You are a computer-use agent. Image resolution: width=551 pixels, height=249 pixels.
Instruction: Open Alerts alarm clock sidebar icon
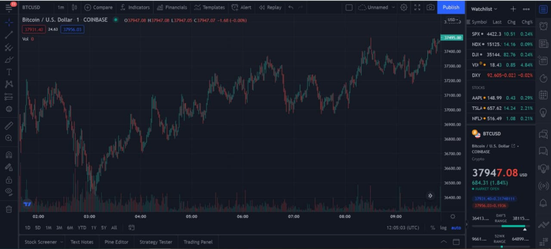pyautogui.click(x=543, y=25)
